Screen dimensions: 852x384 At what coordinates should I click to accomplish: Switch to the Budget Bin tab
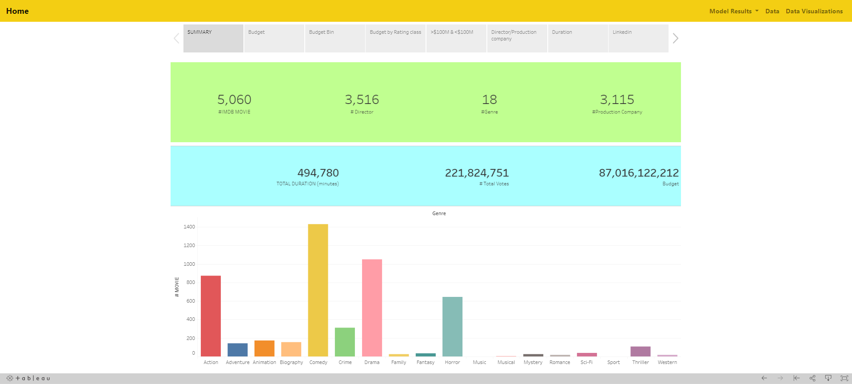click(335, 38)
